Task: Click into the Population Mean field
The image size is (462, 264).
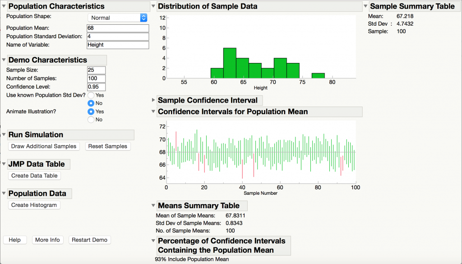Action: point(117,28)
